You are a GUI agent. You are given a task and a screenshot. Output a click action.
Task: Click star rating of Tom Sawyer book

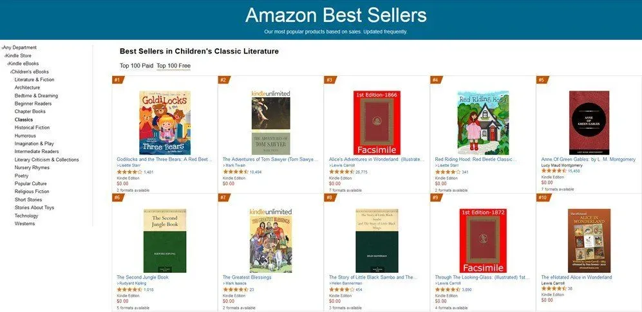[x=235, y=172]
